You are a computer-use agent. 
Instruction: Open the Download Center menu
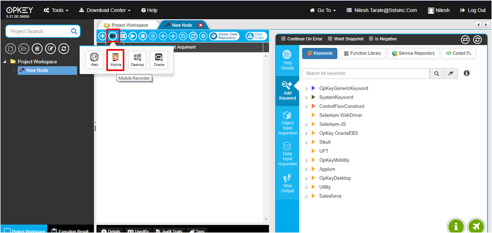pyautogui.click(x=105, y=10)
